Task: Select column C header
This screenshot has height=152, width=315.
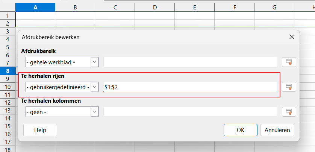Action: [x=115, y=7]
